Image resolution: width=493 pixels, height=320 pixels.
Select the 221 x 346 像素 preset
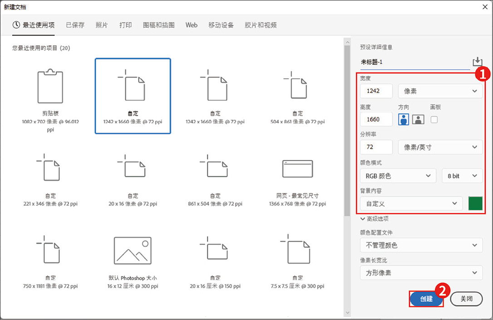50,169
